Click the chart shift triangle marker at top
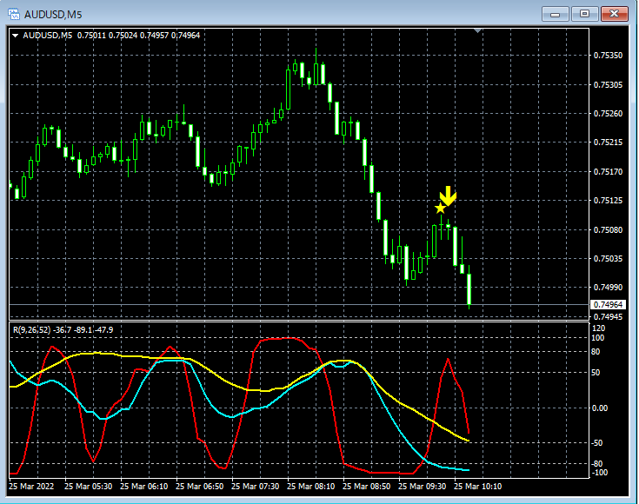Viewport: 639px width, 504px height. point(478,30)
